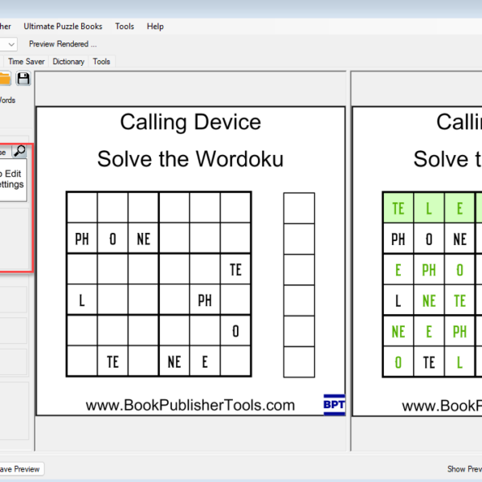
Task: Expand the combo box beside Preview Rendered
Action: click(10, 44)
